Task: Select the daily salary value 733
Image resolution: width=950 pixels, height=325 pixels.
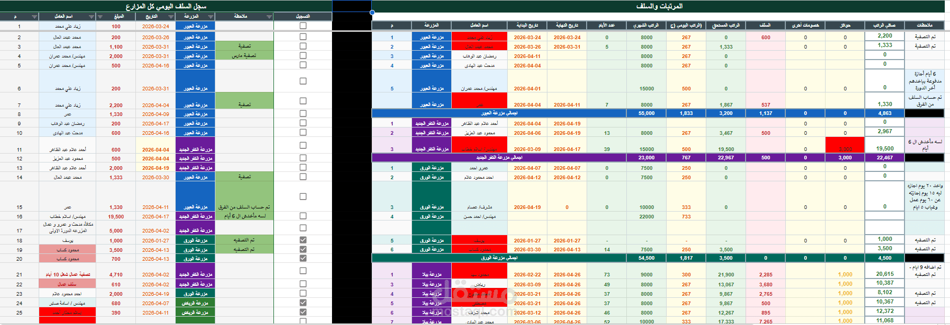Action: tap(686, 216)
